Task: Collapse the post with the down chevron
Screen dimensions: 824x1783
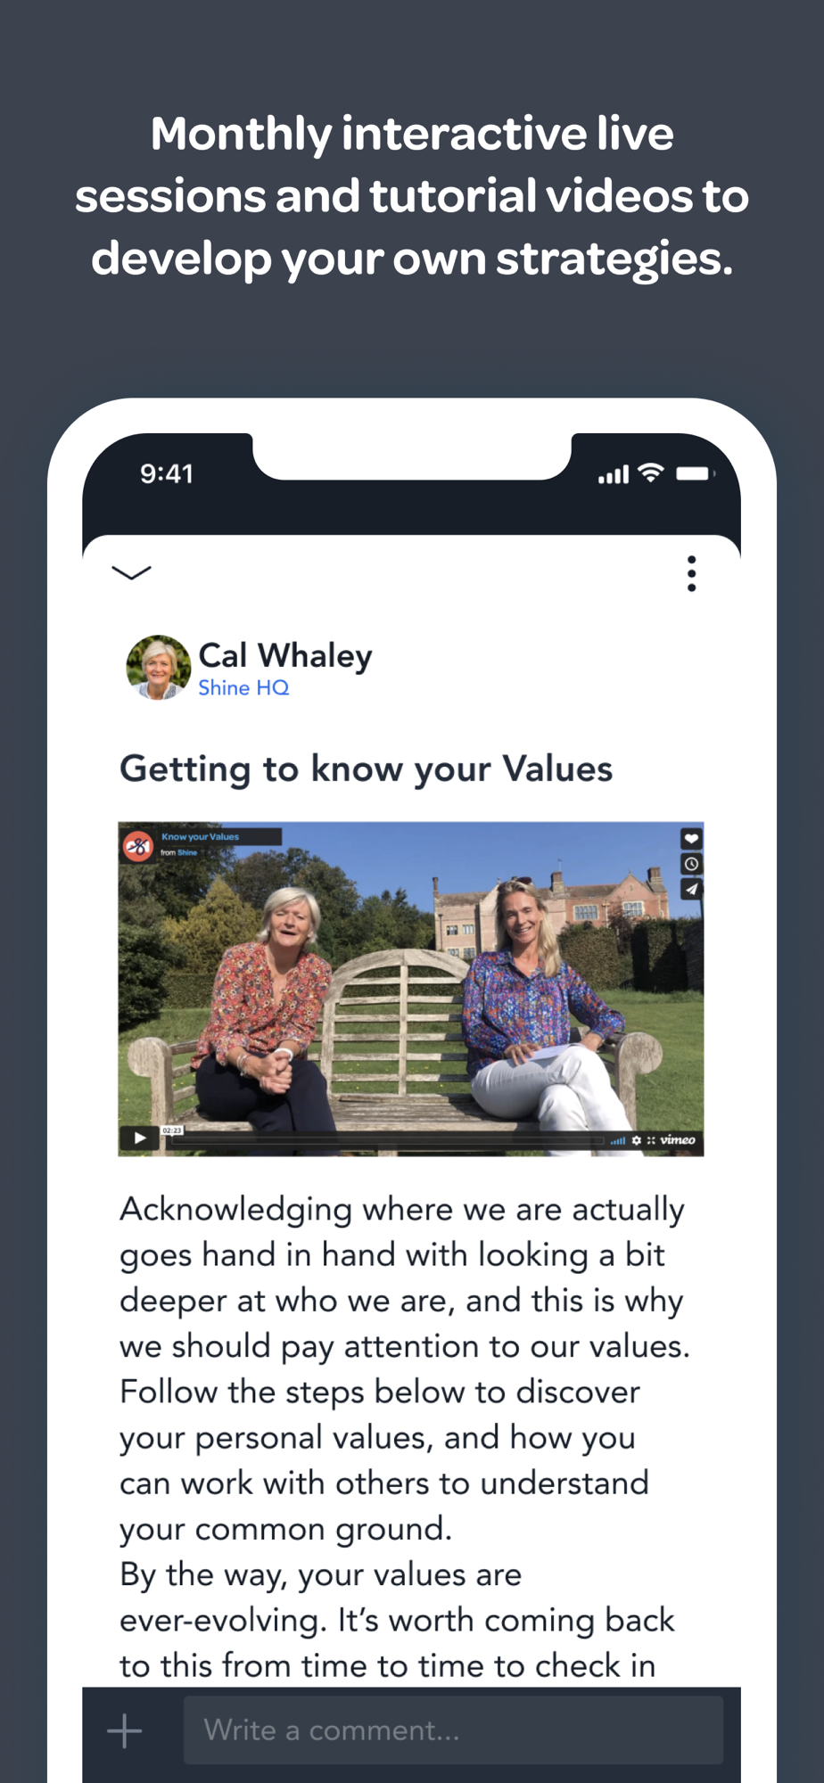Action: (x=131, y=572)
